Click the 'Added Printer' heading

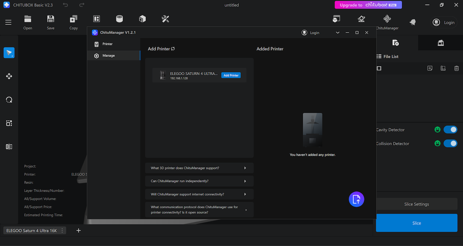270,49
